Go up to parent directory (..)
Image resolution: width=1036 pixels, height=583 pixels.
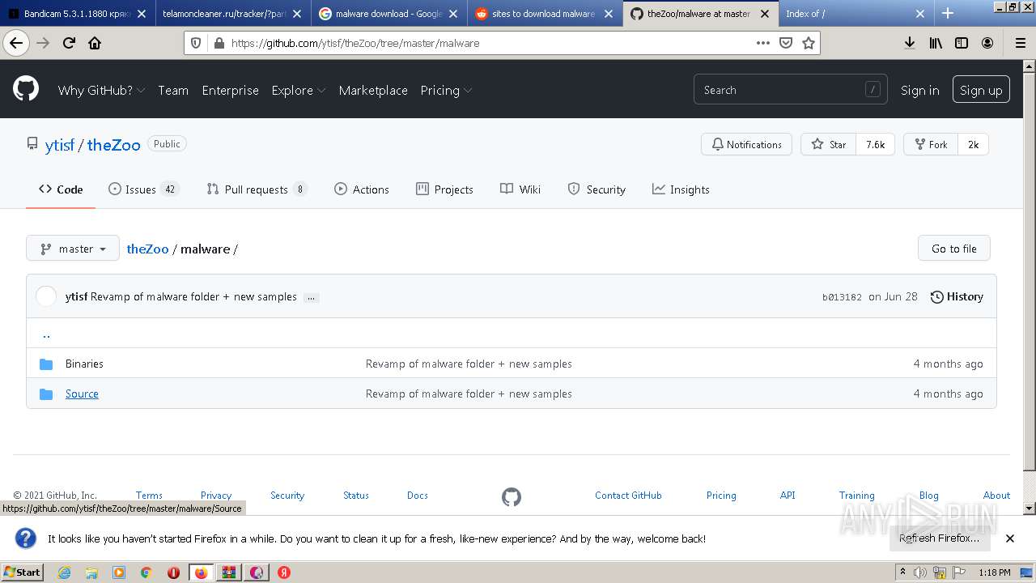click(46, 334)
